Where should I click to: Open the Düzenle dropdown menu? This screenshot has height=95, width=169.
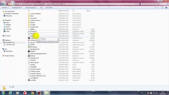coord(5,8)
